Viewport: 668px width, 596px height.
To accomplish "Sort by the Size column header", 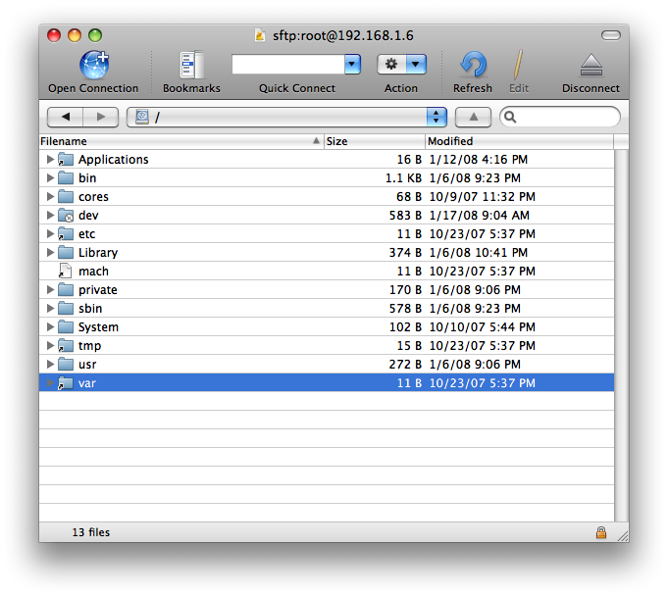I will [x=375, y=141].
